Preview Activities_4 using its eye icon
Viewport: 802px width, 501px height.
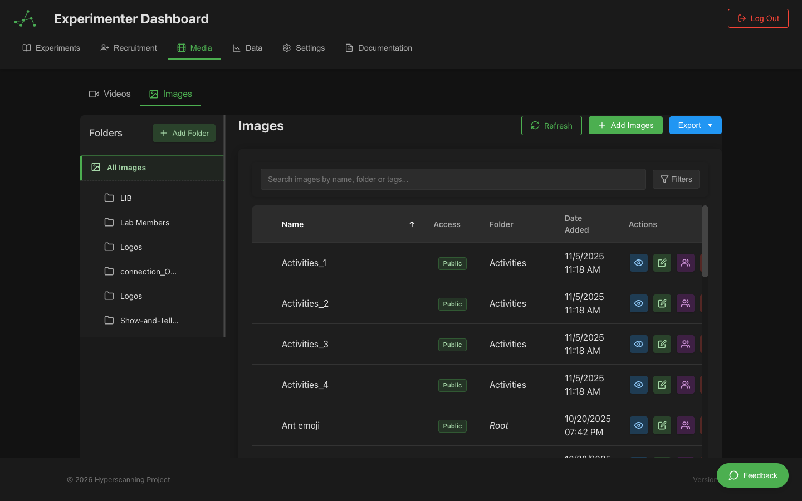pos(638,385)
